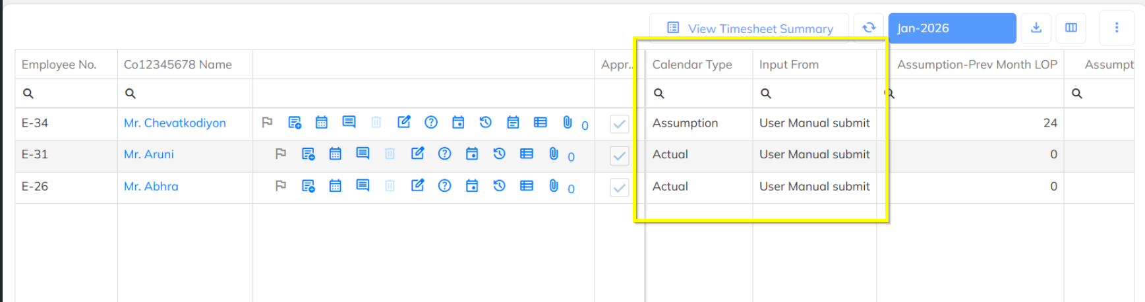Toggle approval checkbox for Mr. Abhra

[619, 188]
